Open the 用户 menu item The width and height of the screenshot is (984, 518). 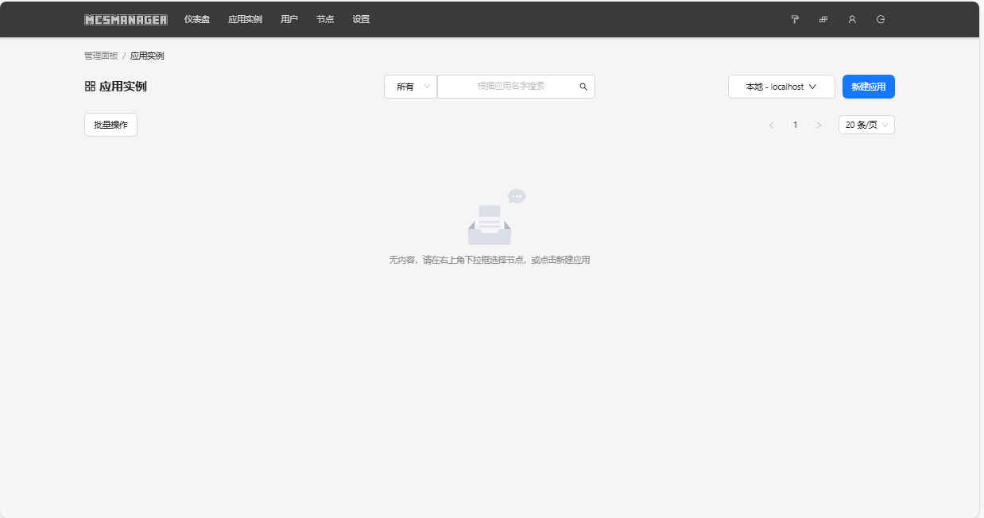[289, 19]
